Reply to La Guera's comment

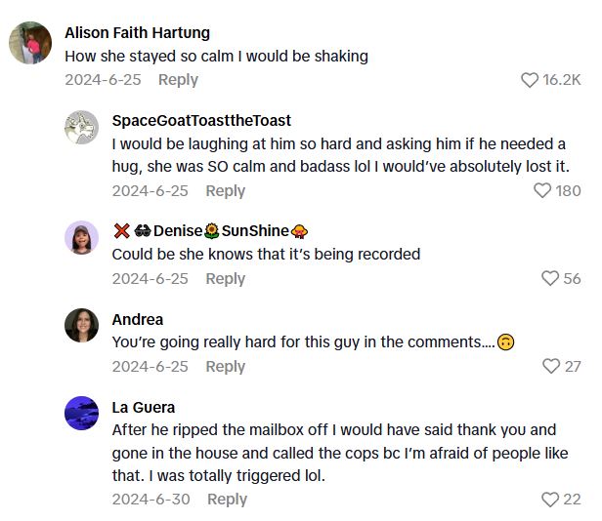pos(227,500)
